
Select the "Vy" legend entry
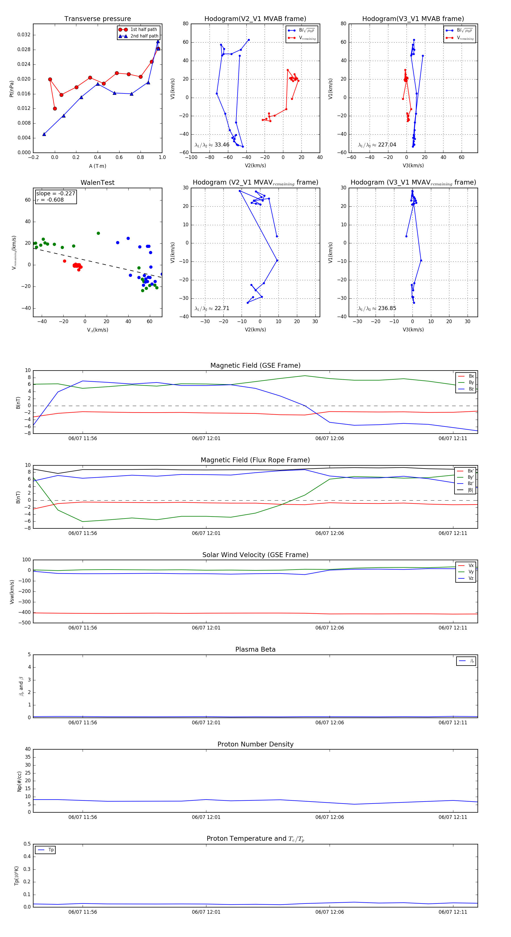(466, 572)
